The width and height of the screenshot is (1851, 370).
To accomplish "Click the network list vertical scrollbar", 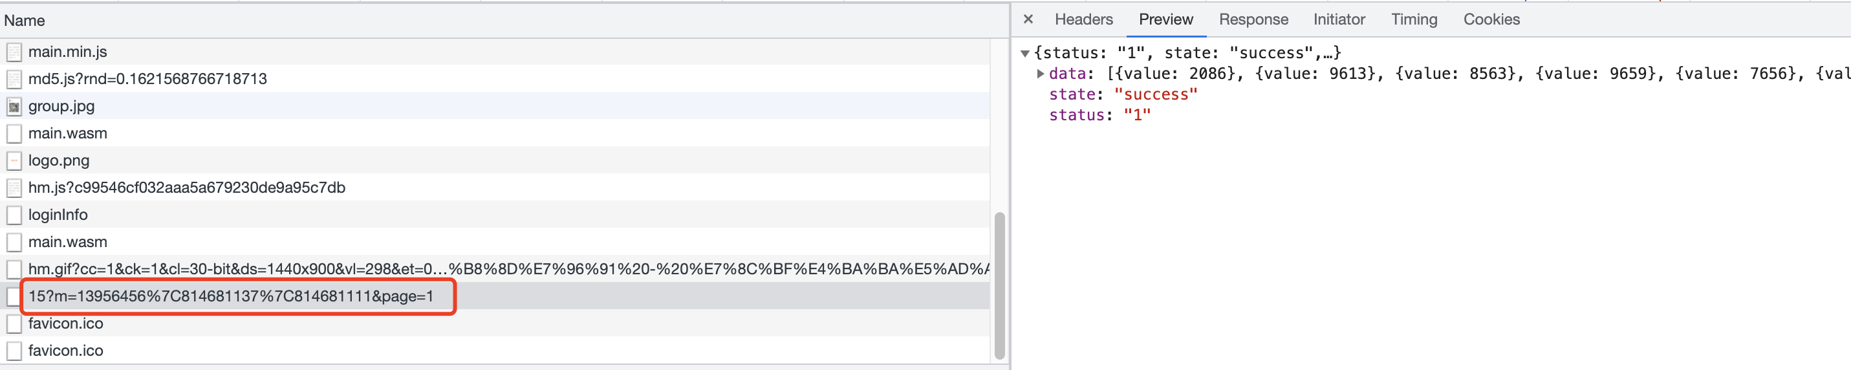I will [999, 285].
